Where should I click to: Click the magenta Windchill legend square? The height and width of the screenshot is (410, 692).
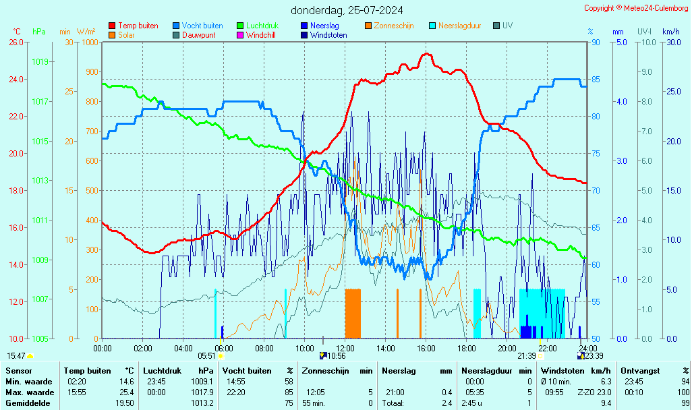(240, 34)
